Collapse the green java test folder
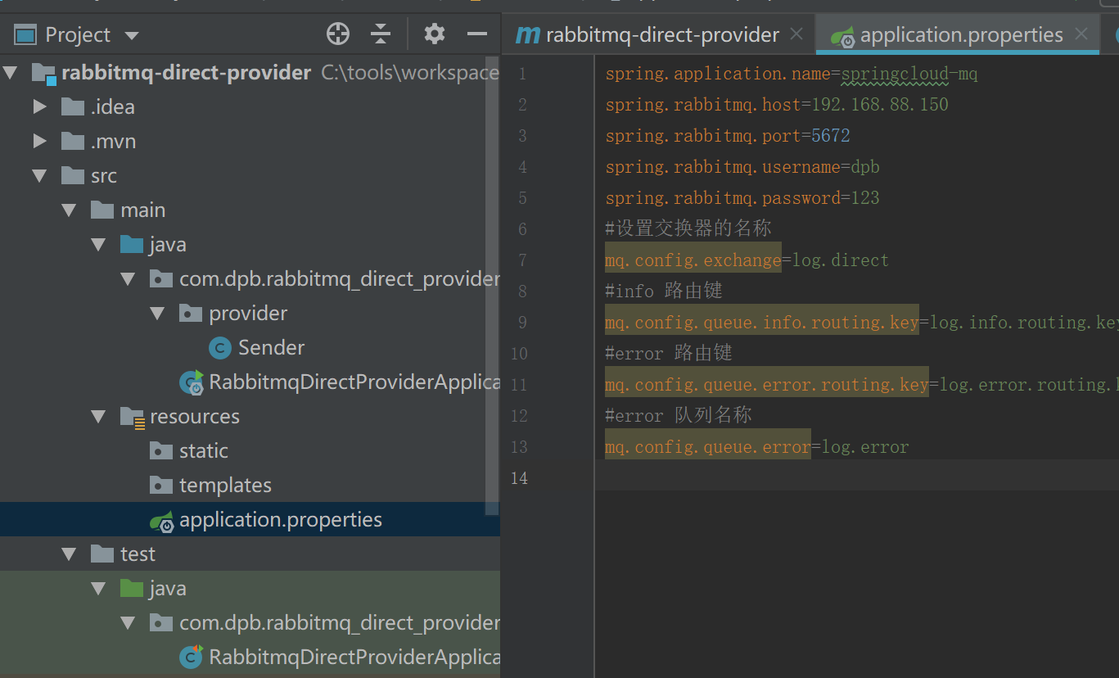 point(98,588)
